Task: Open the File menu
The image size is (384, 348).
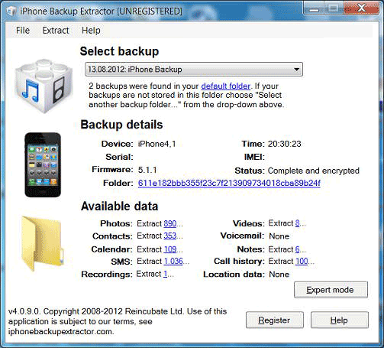Action: click(x=23, y=31)
